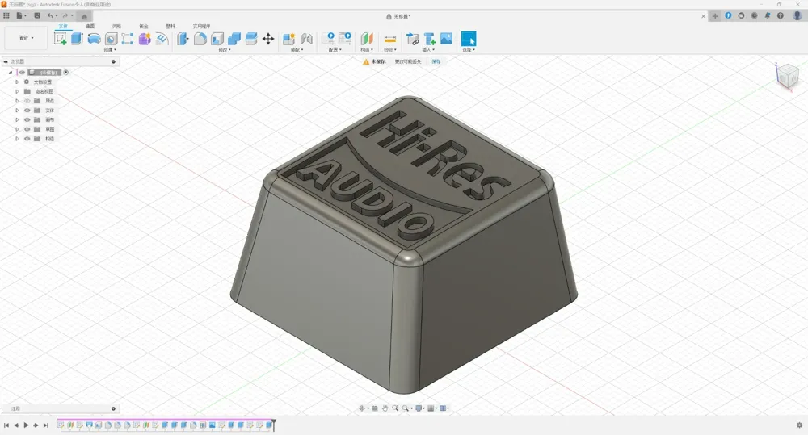Click the Insert component plus icon
The height and width of the screenshot is (435, 808).
click(x=429, y=39)
